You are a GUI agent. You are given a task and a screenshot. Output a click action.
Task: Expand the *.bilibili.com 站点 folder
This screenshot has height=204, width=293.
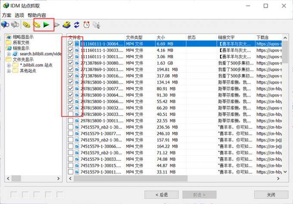(x=9, y=65)
